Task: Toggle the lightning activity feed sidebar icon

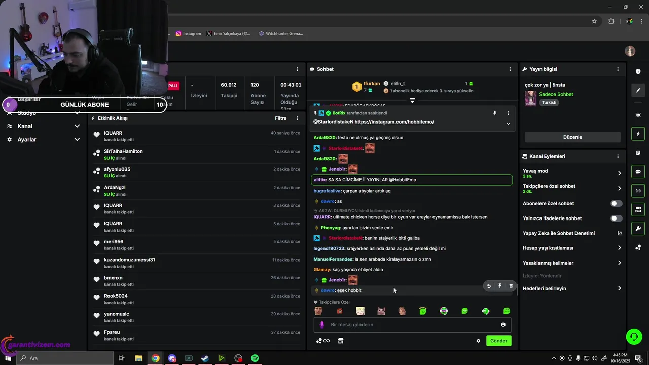Action: (x=638, y=134)
